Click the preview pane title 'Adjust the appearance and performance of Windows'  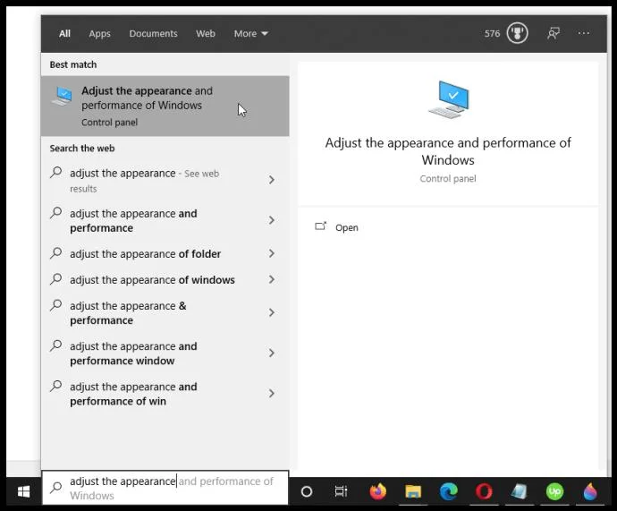point(448,151)
